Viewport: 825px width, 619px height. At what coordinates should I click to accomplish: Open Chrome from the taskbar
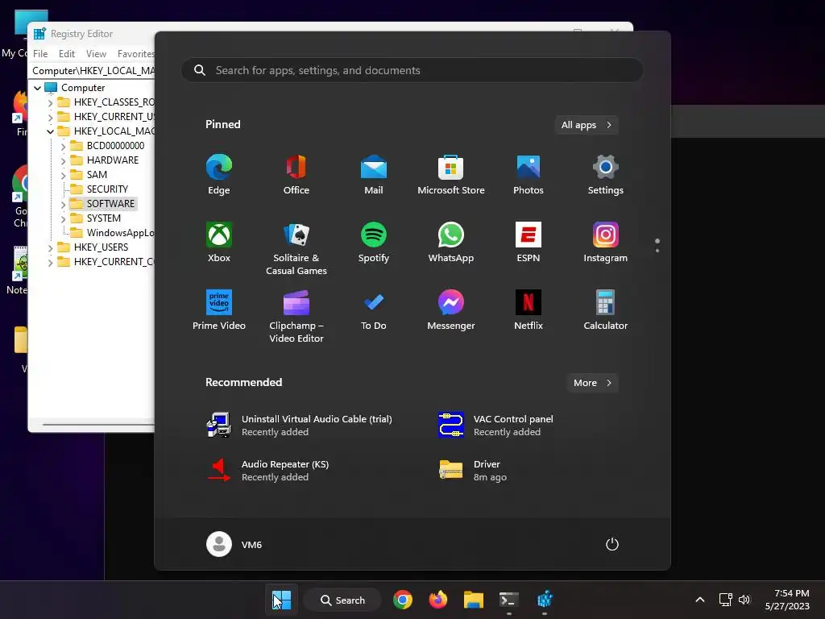403,600
